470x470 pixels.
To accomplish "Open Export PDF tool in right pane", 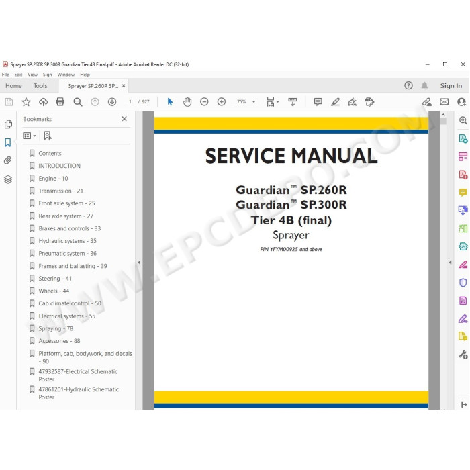I will point(463,138).
